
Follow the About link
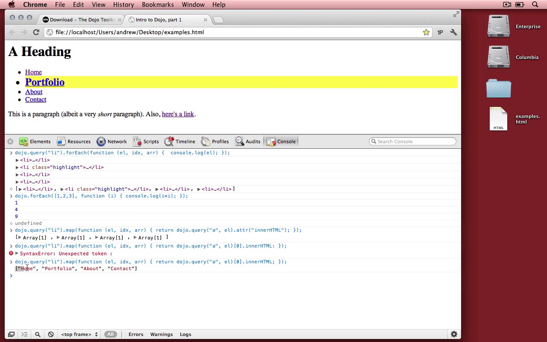click(34, 92)
